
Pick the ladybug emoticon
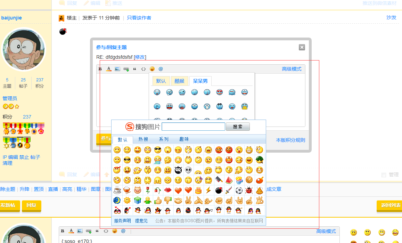249,190
